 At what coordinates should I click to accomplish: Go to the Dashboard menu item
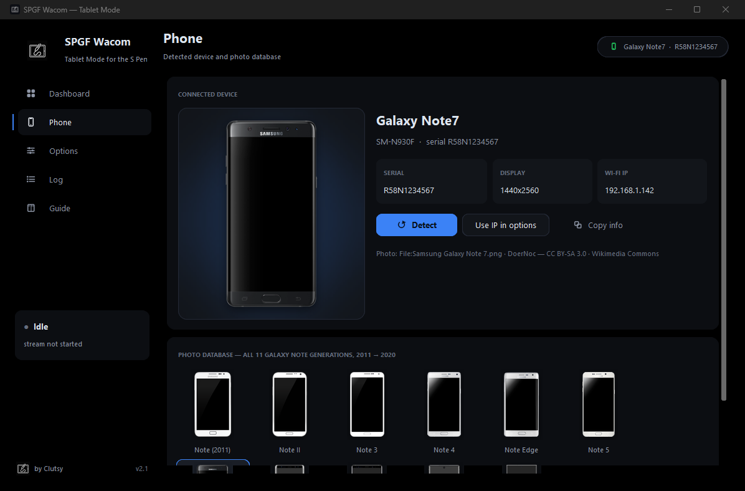pyautogui.click(x=85, y=93)
